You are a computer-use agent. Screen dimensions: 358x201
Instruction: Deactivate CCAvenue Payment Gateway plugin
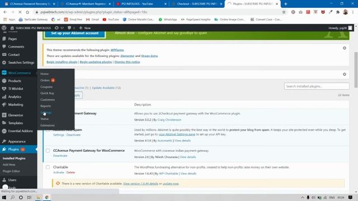pyautogui.click(x=60, y=156)
